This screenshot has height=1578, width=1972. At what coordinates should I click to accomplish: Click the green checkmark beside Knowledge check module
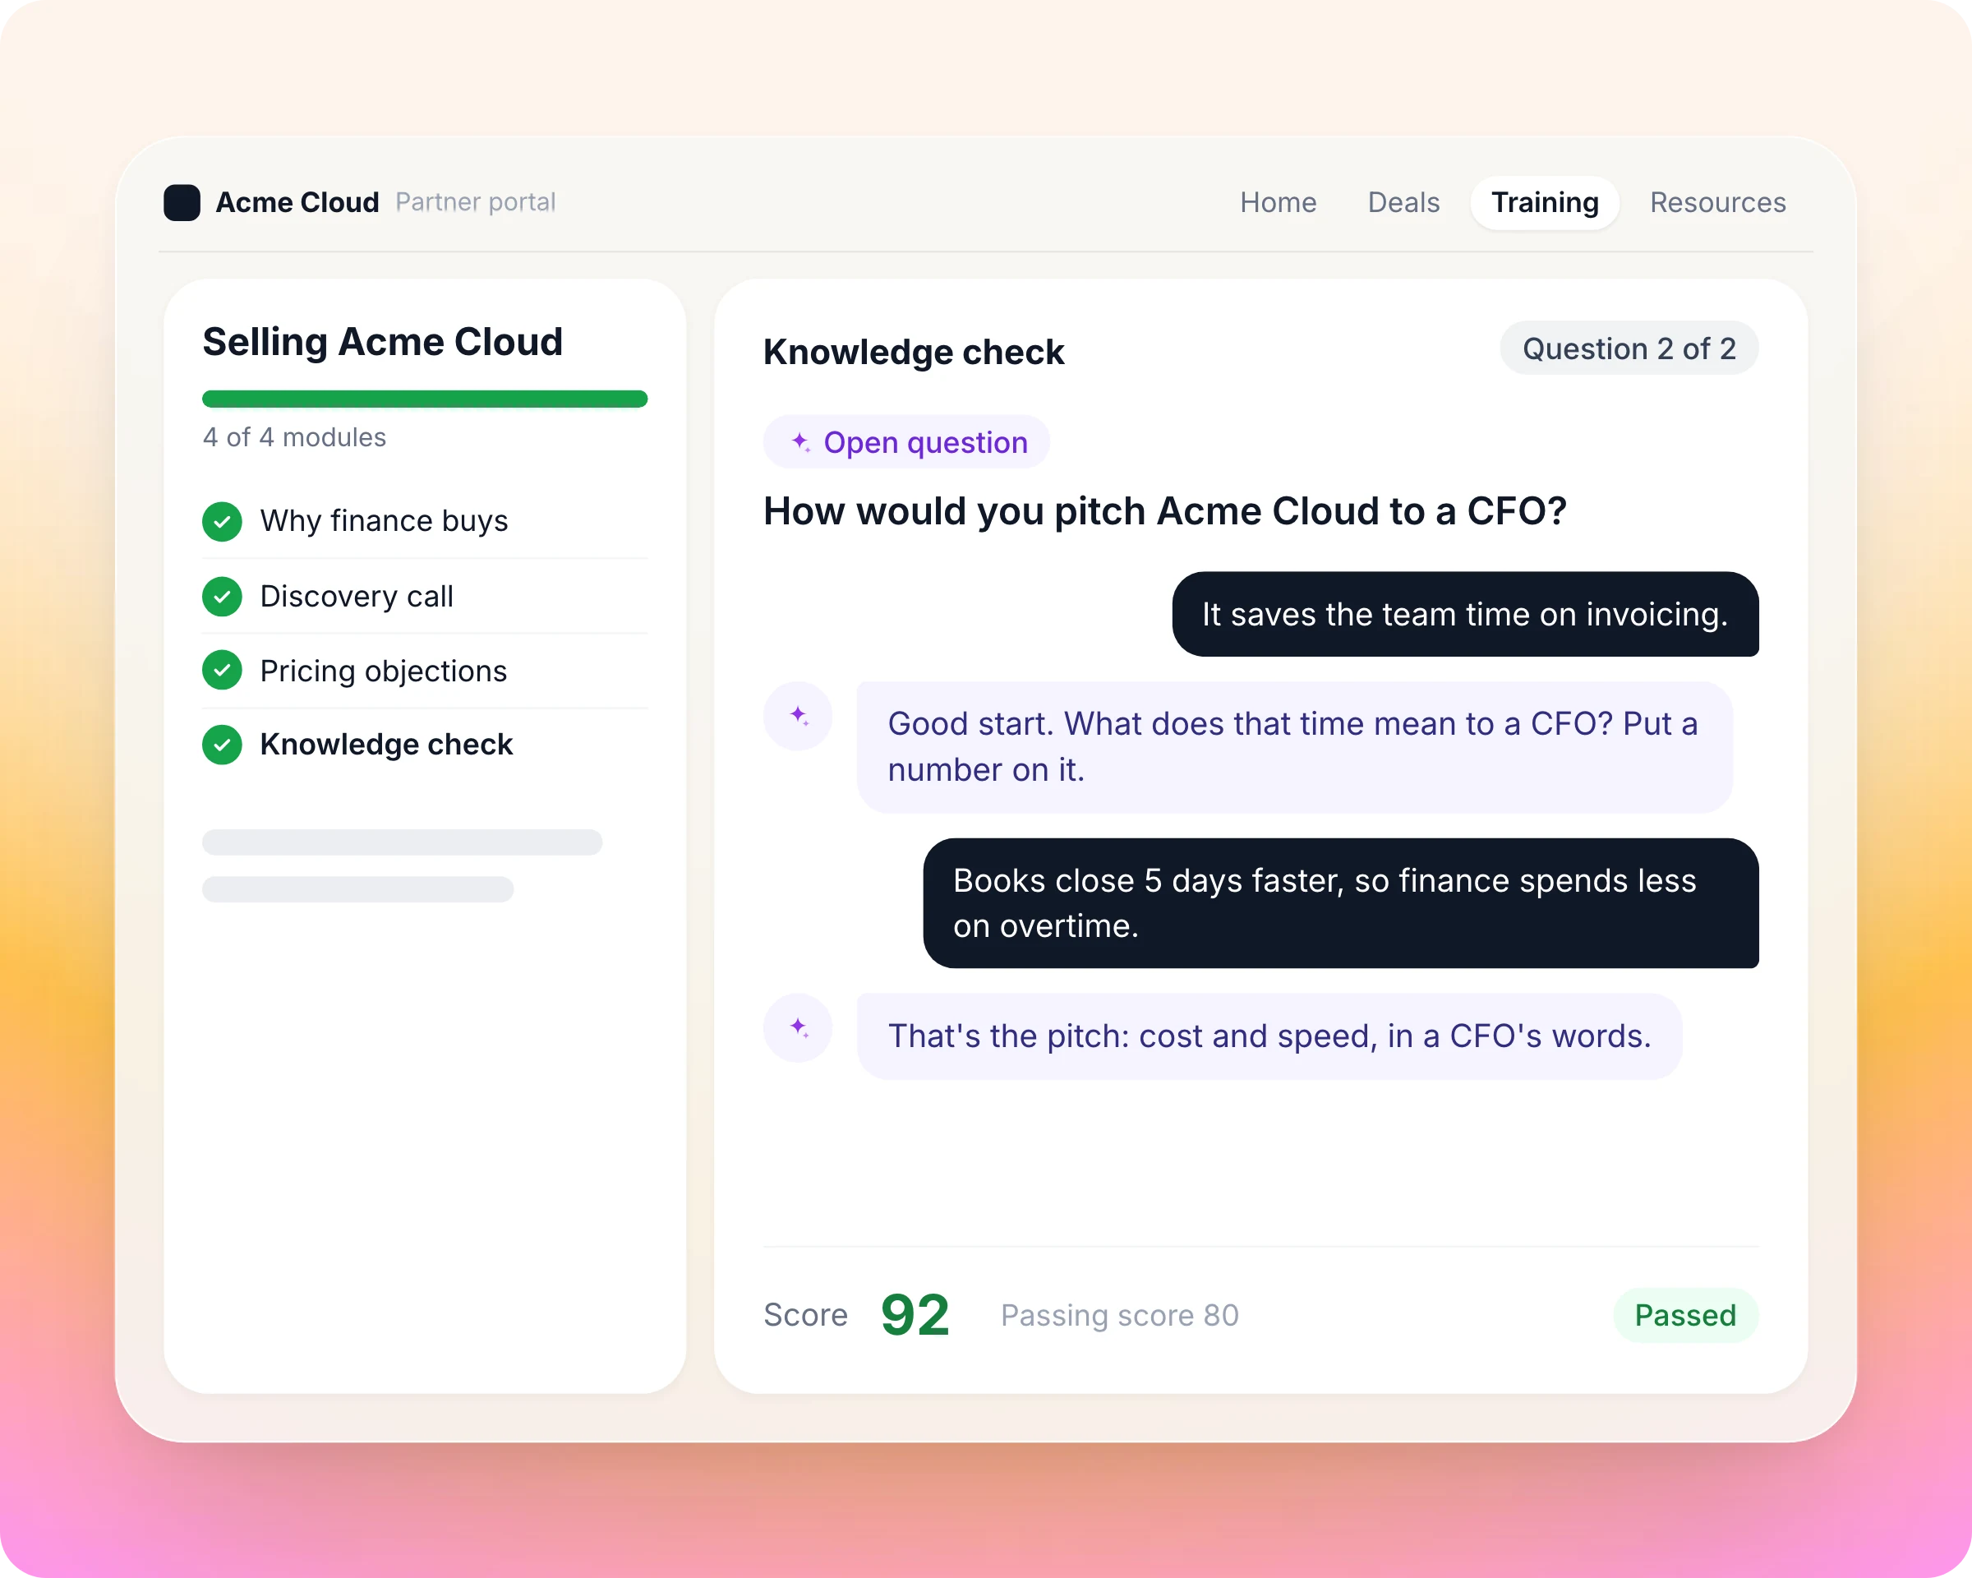[x=223, y=745]
